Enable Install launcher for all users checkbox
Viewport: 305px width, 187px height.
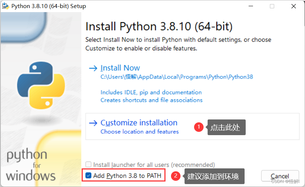[x=88, y=164]
